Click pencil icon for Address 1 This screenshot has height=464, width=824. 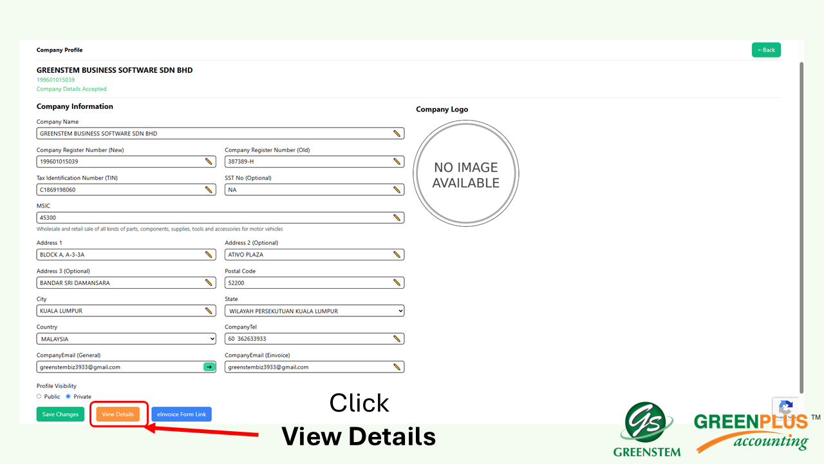(209, 255)
